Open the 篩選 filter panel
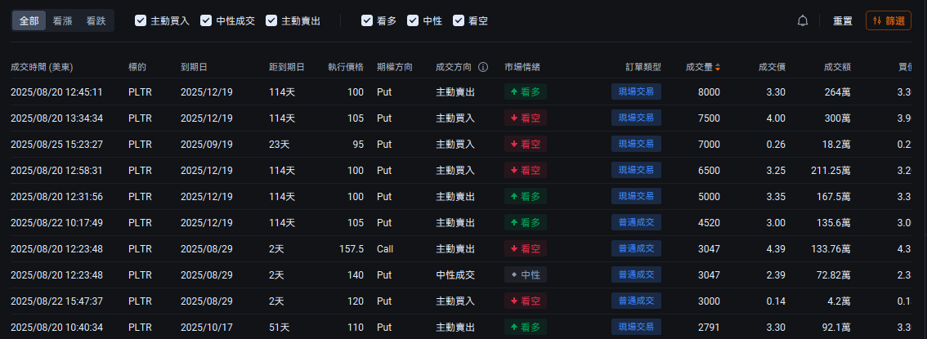The image size is (927, 339). tap(888, 20)
